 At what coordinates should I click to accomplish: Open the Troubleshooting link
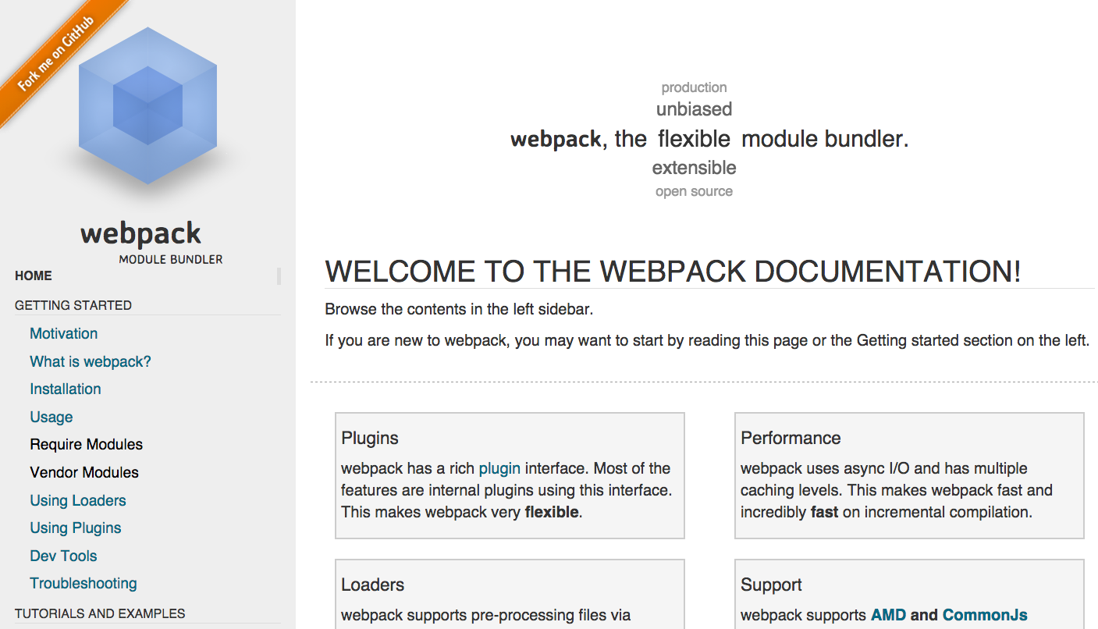click(84, 583)
